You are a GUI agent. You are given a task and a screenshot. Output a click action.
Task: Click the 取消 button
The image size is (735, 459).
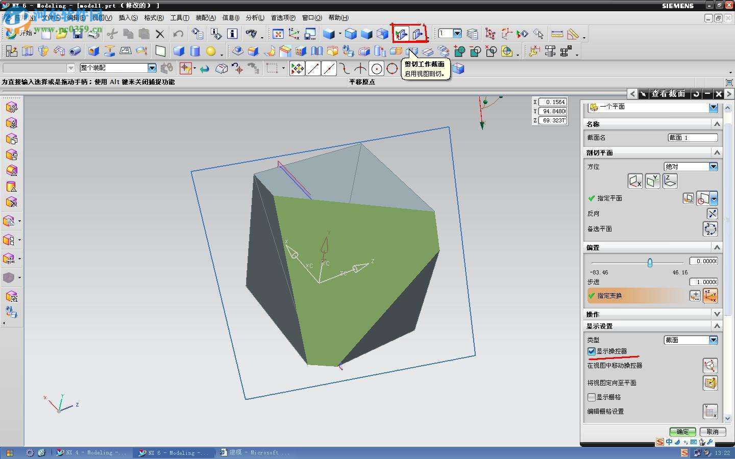(712, 431)
